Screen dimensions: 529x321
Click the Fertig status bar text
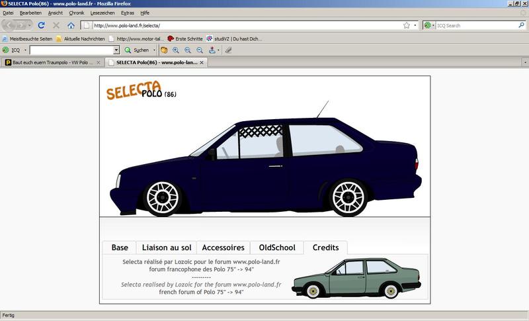pyautogui.click(x=9, y=315)
